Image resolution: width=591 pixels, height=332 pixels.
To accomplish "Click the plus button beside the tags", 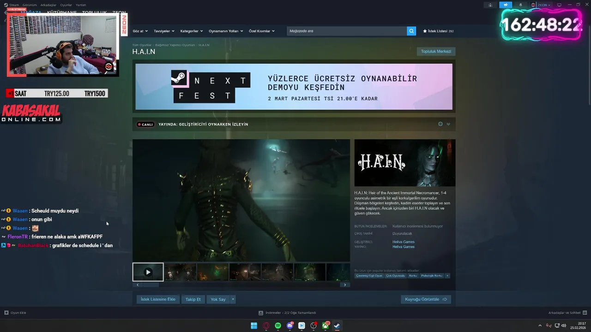I will [x=447, y=276].
